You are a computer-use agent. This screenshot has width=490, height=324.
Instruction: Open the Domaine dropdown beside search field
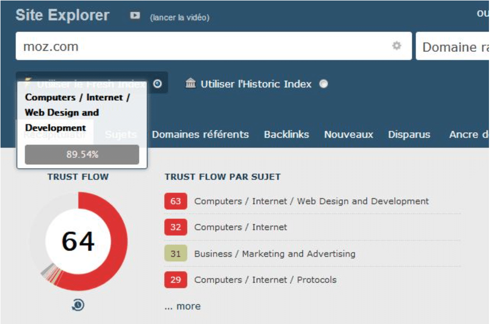[x=453, y=46]
